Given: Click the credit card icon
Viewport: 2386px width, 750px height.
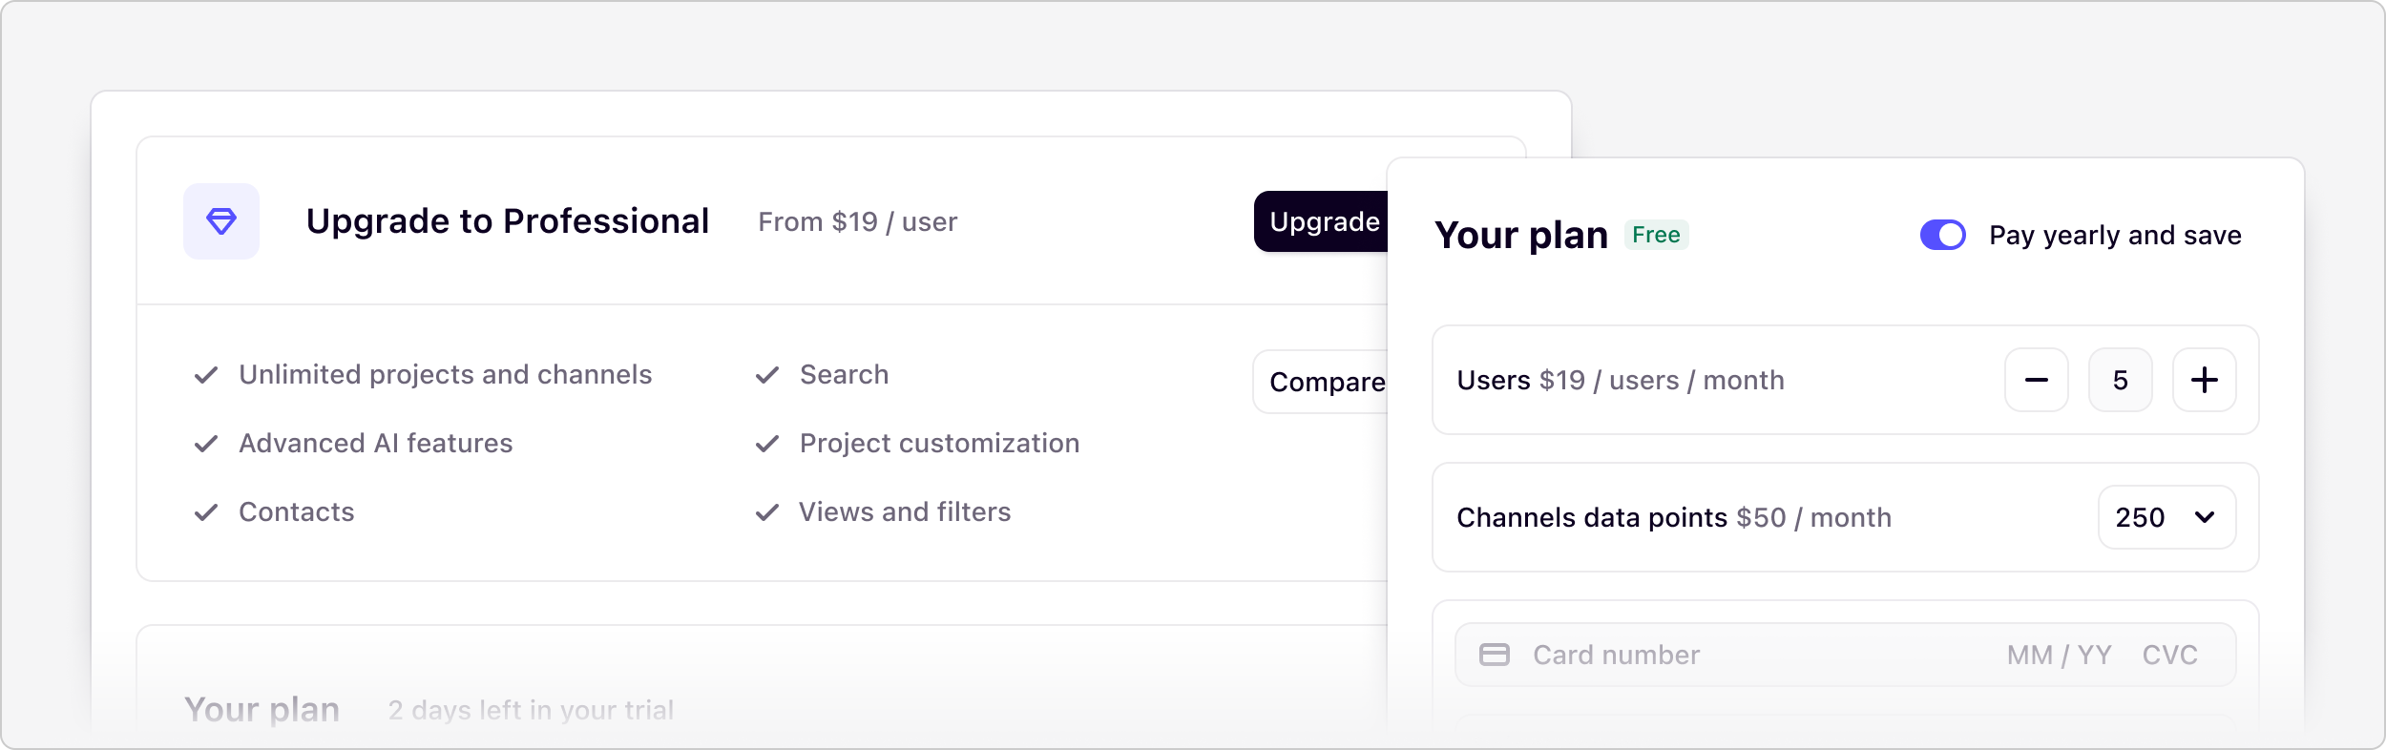Looking at the screenshot, I should tap(1494, 655).
